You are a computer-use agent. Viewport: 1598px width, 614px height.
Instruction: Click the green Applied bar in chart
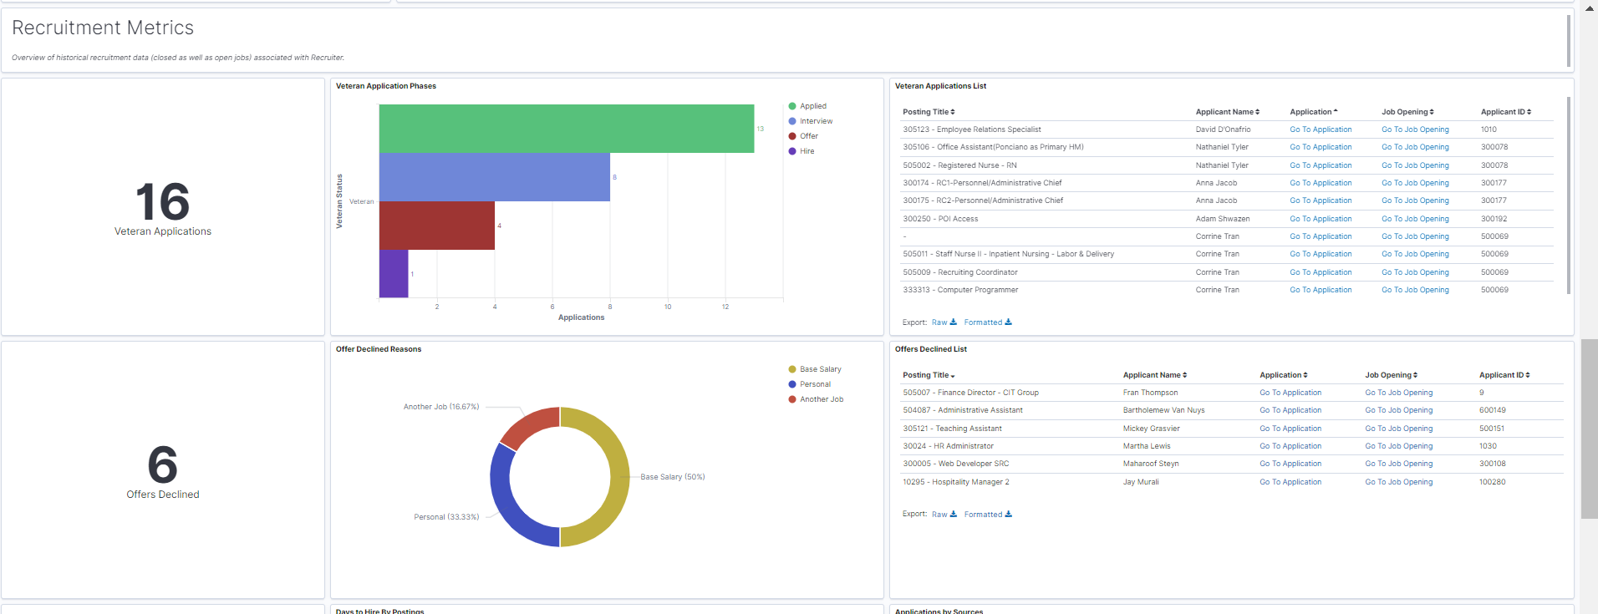566,129
